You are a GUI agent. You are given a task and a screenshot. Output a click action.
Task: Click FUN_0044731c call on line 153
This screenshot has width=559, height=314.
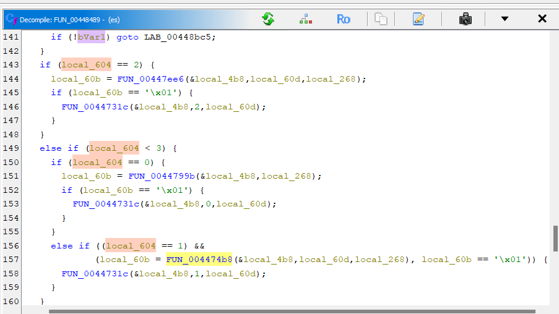[x=106, y=204]
